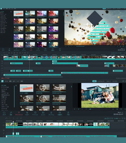
Task: Select the Holly Title template thumbnail
Action: click(43, 99)
